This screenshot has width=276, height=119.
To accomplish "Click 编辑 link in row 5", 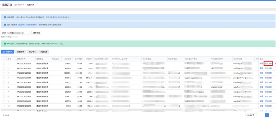I will (261, 82).
